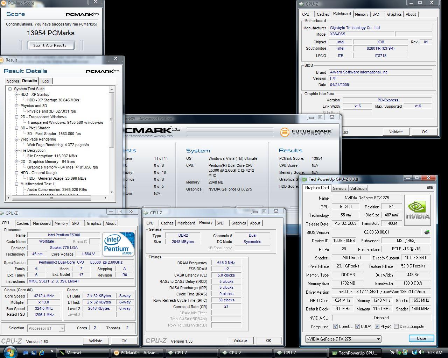Click the Memset taskbar button
This screenshot has width=448, height=358.
(83, 353)
